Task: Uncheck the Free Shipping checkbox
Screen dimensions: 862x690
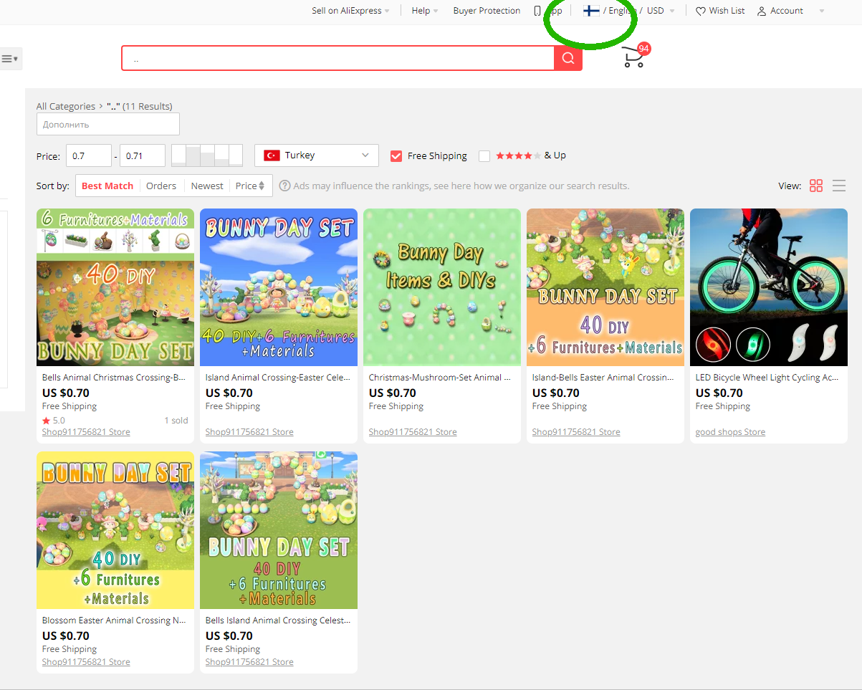Action: click(396, 155)
